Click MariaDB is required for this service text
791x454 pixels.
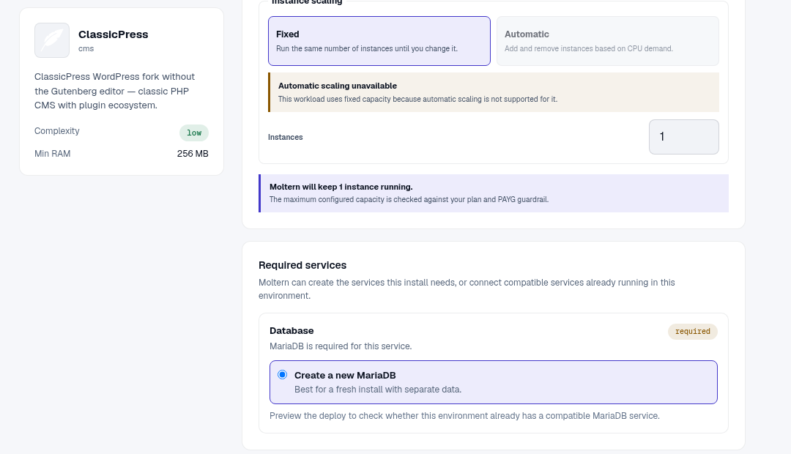341,346
